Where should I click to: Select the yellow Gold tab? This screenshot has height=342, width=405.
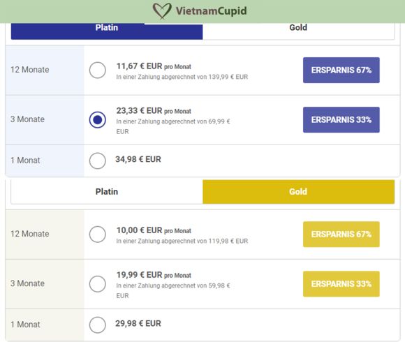pyautogui.click(x=299, y=192)
